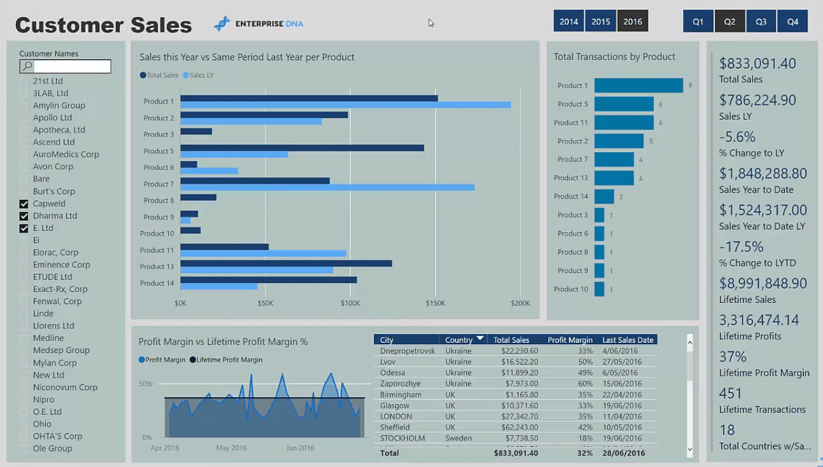This screenshot has width=823, height=467.
Task: Click the Product 5 bar in Total Transactions
Action: point(624,104)
